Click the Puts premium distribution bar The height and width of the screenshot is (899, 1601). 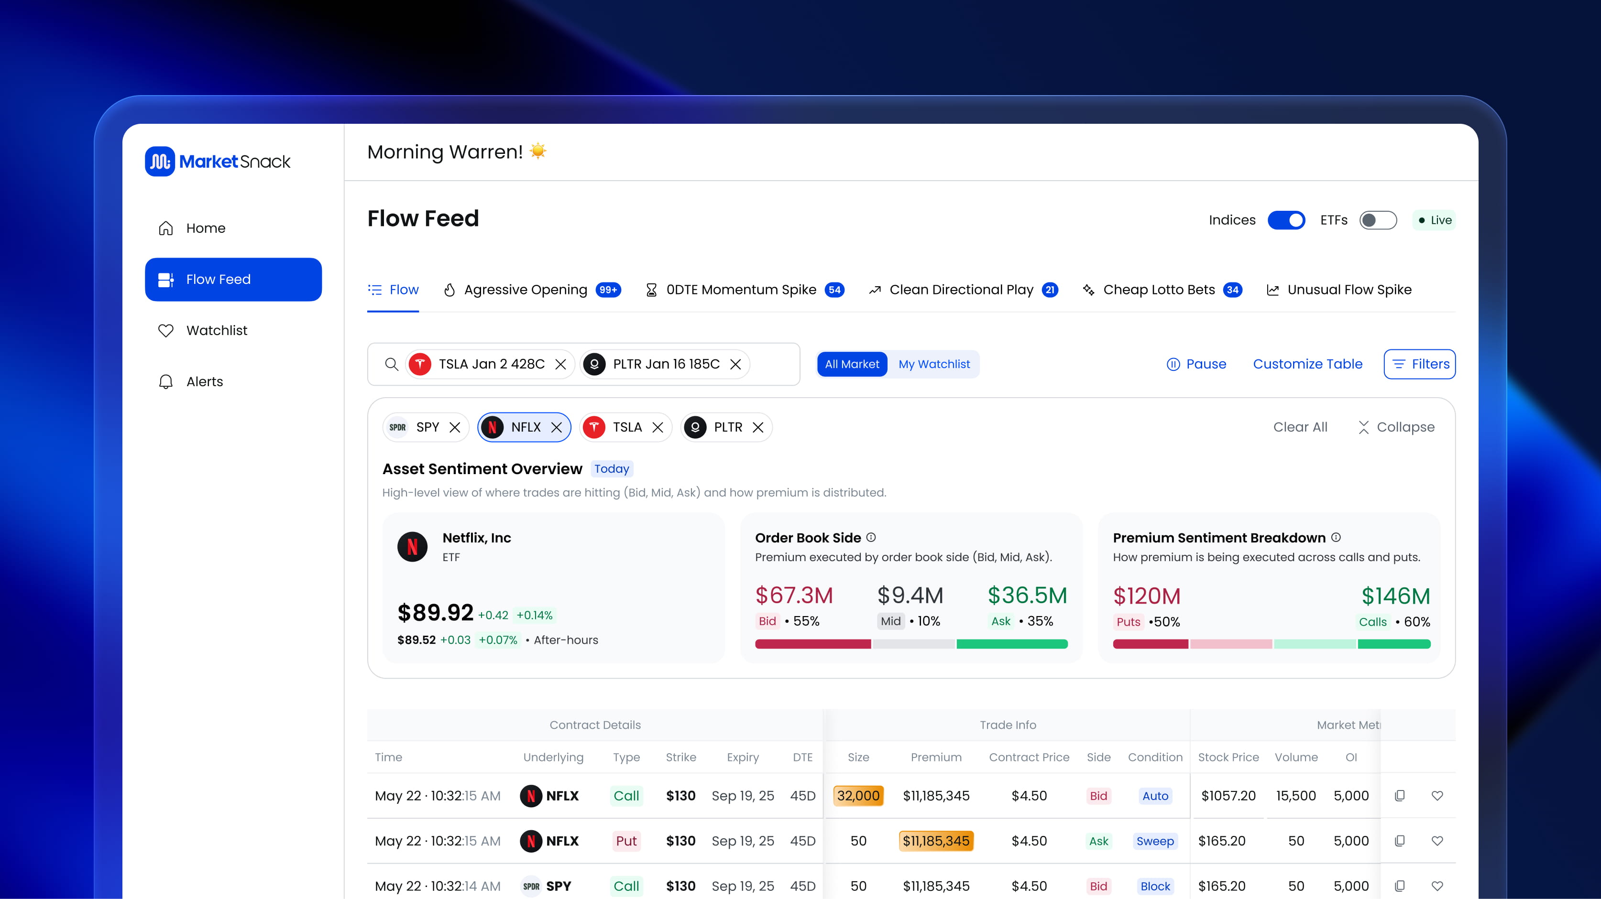coord(1150,644)
